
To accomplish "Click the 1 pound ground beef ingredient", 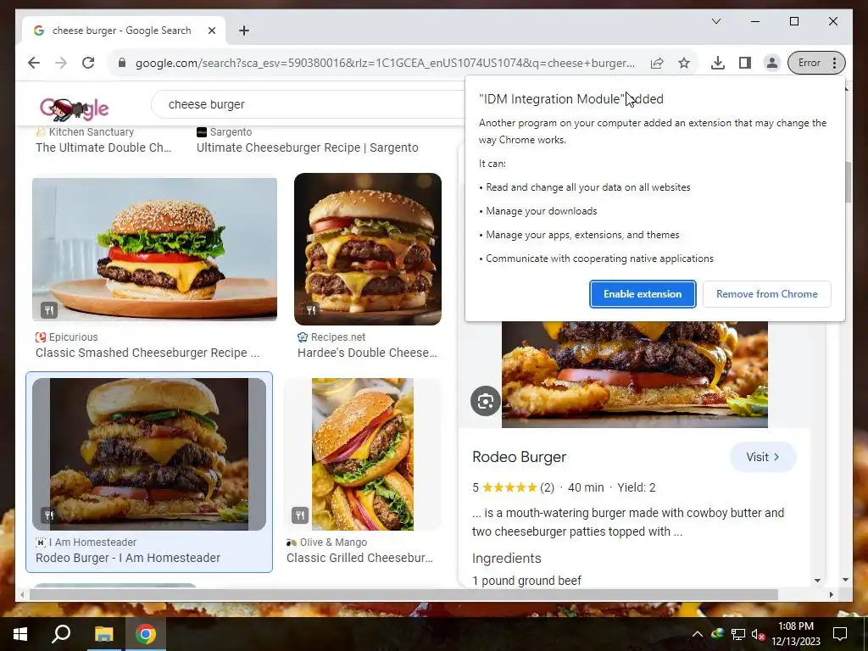I will pos(526,580).
